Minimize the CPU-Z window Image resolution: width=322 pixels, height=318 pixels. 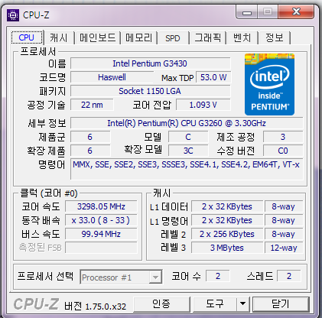(247, 12)
